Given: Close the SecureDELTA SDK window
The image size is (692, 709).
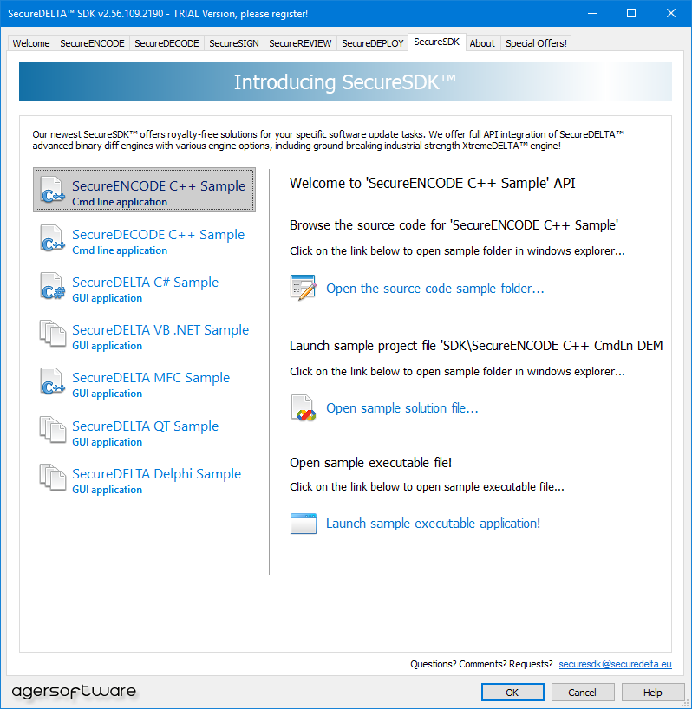Looking at the screenshot, I should [x=671, y=14].
